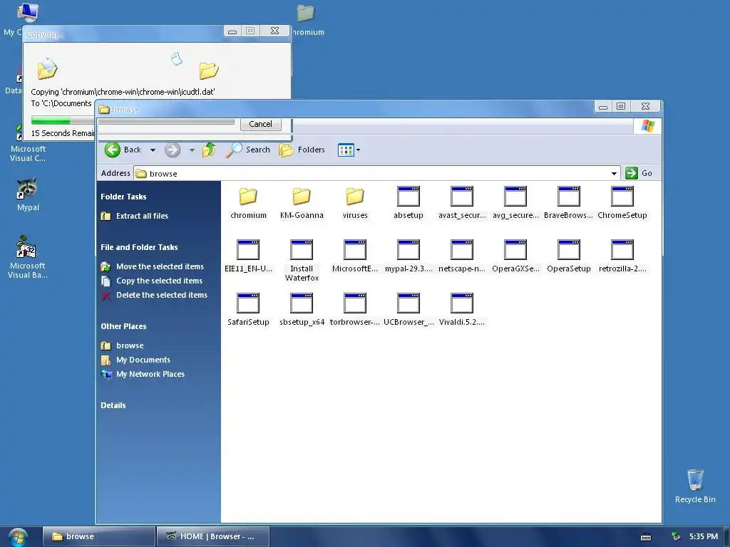Image resolution: width=730 pixels, height=547 pixels.
Task: Select the Install Waterfox file
Action: tap(302, 261)
